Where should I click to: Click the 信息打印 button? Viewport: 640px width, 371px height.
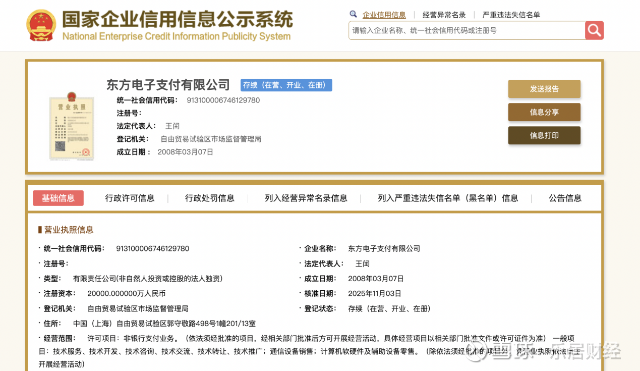coord(544,135)
